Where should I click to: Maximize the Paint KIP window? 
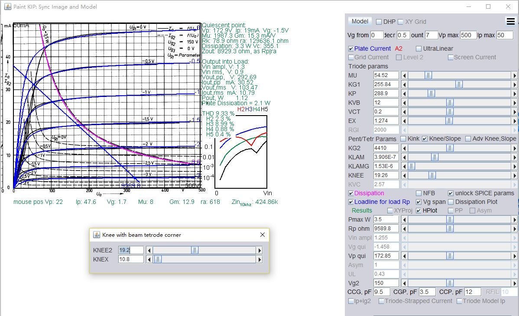click(488, 6)
